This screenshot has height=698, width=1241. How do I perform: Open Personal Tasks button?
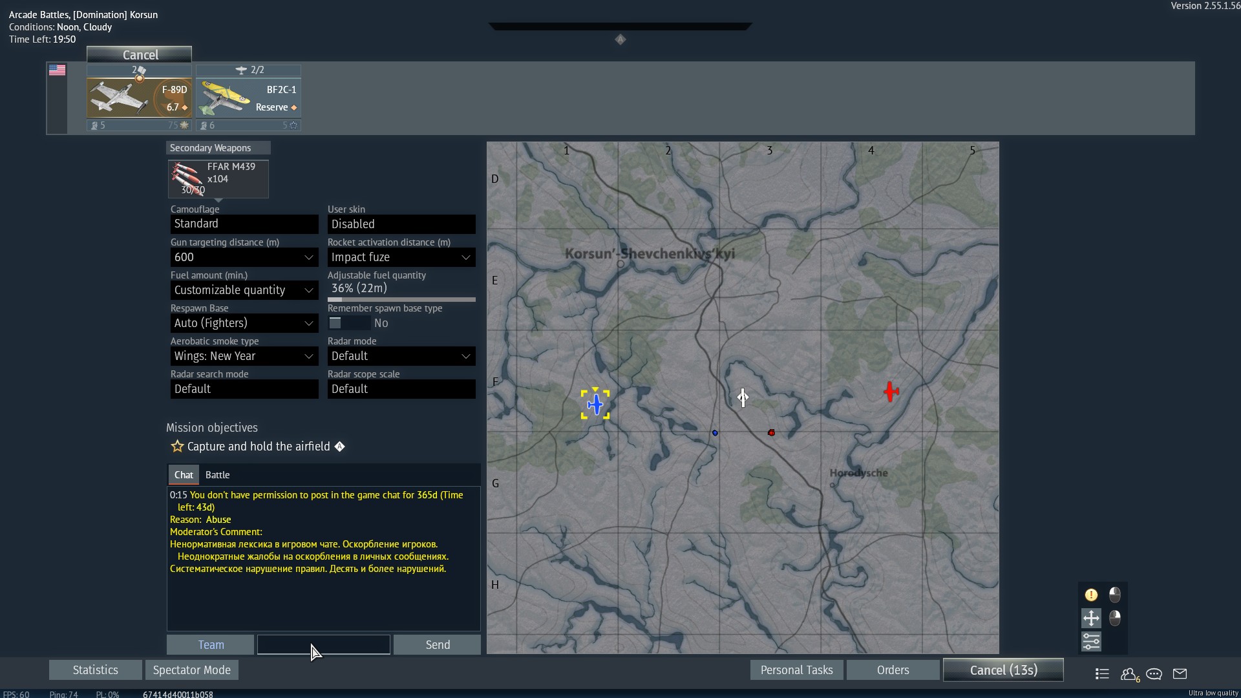796,670
